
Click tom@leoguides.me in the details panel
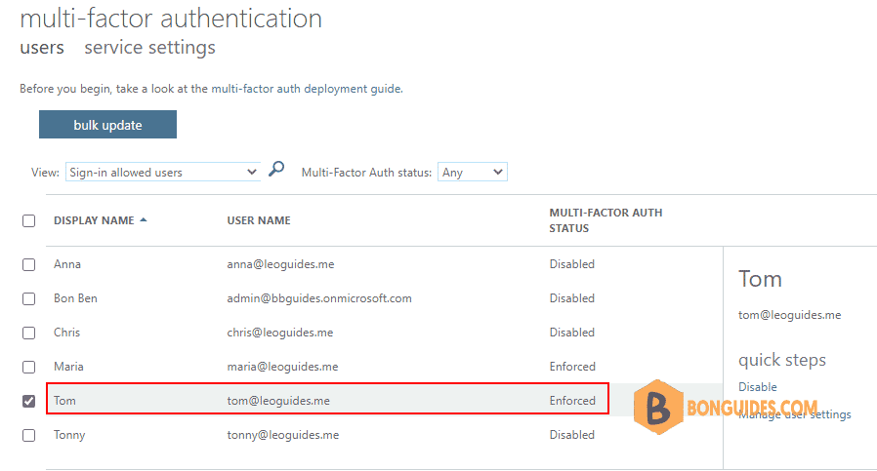789,315
